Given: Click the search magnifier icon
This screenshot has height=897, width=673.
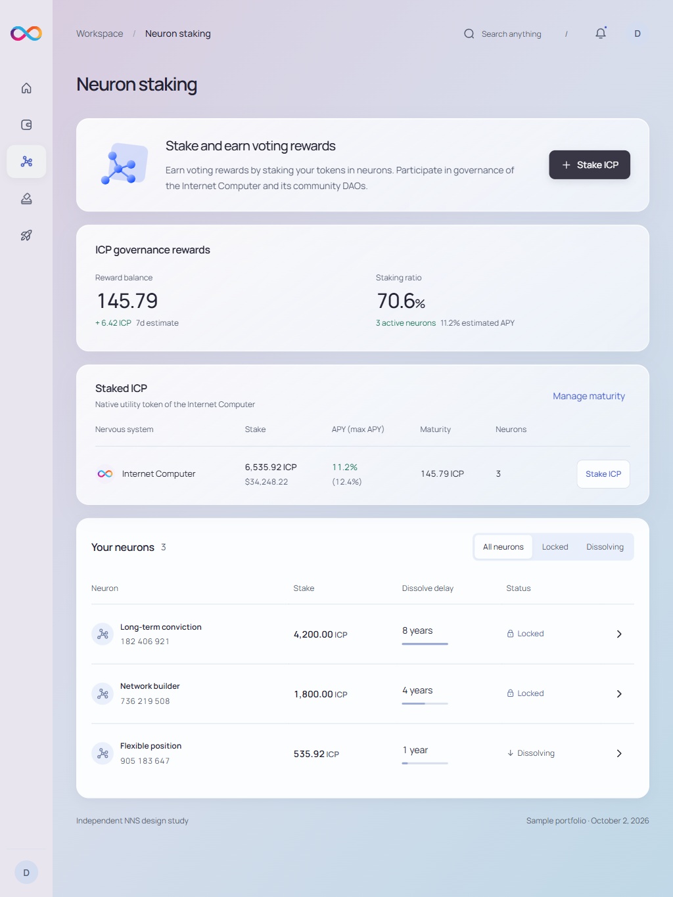Looking at the screenshot, I should pyautogui.click(x=469, y=33).
